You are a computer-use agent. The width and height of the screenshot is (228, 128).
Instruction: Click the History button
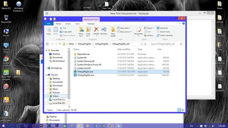click(x=149, y=36)
